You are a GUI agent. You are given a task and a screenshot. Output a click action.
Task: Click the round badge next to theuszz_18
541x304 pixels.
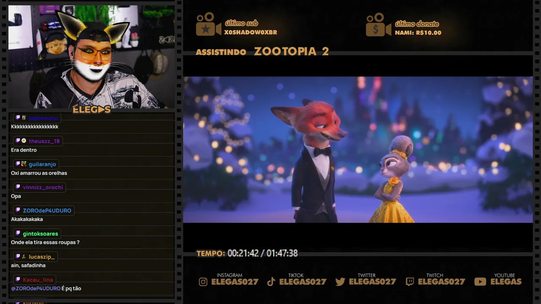click(24, 141)
